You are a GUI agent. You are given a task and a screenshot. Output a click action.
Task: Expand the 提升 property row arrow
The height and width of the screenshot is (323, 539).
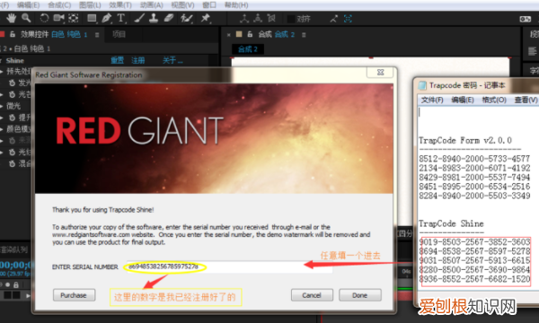(2, 118)
